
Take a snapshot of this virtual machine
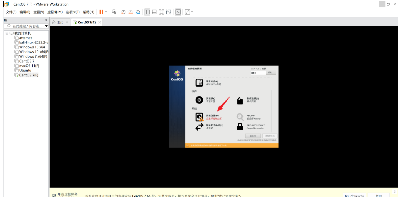(124, 12)
